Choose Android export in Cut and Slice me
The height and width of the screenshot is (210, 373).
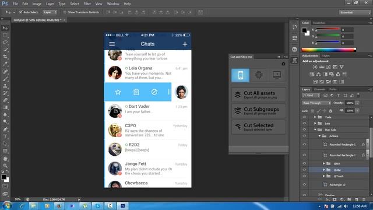[259, 75]
